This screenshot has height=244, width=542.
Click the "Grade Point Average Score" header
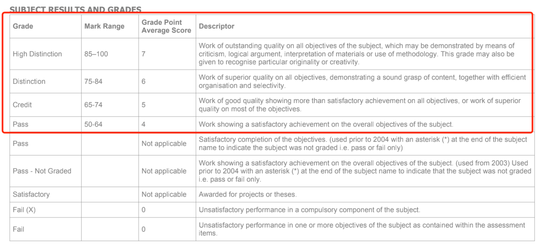coord(166,26)
